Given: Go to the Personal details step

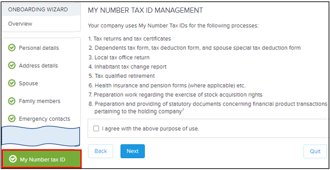Looking at the screenshot, I should coord(39,48).
